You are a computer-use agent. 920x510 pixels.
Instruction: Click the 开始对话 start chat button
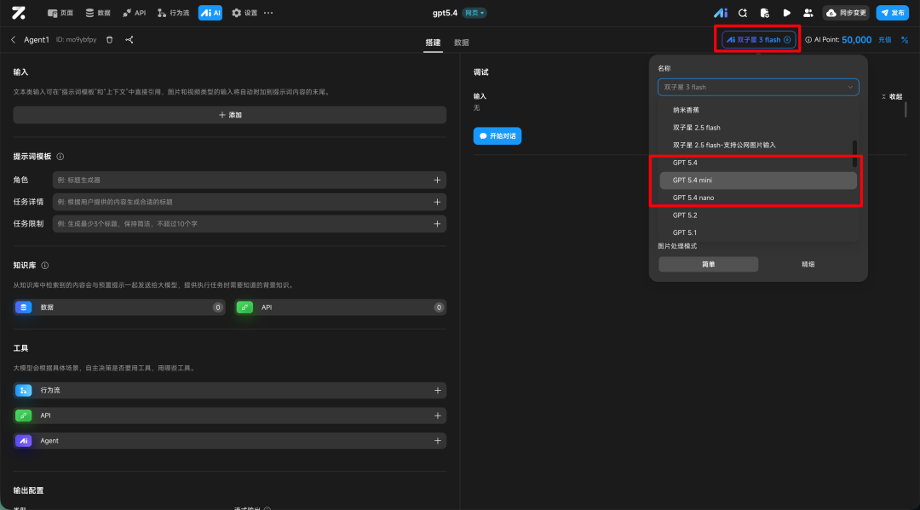(497, 136)
